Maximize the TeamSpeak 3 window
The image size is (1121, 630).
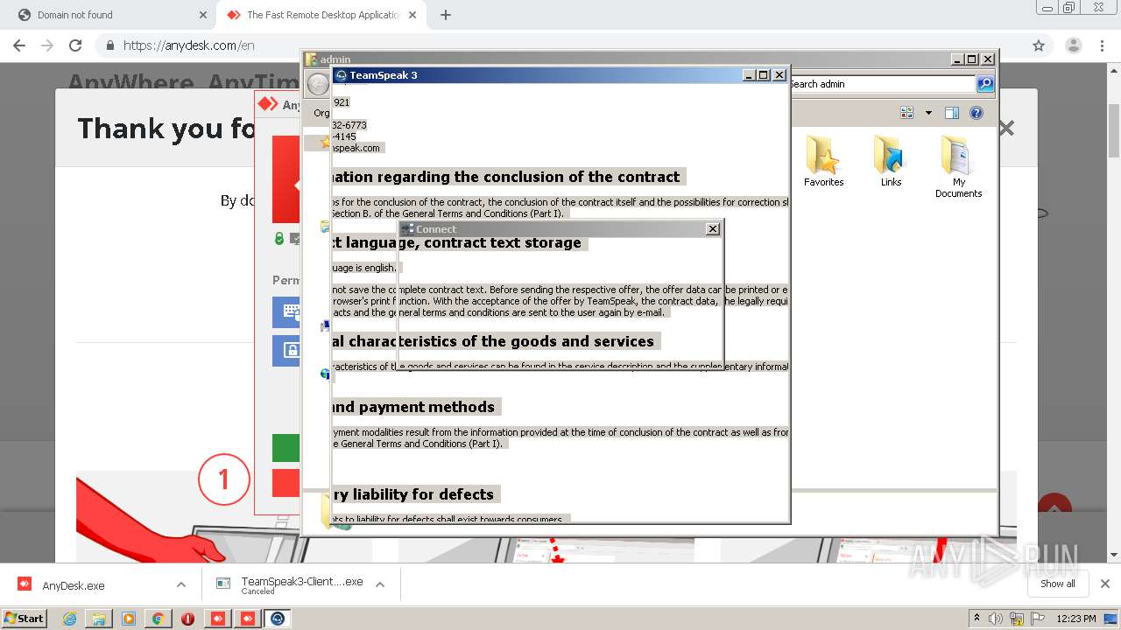[x=764, y=75]
